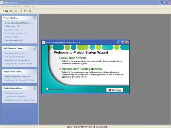Close the Introduction/New Project Wizard window

click(x=127, y=42)
